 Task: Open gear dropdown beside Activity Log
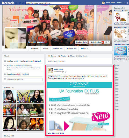pyautogui.click(x=107, y=42)
